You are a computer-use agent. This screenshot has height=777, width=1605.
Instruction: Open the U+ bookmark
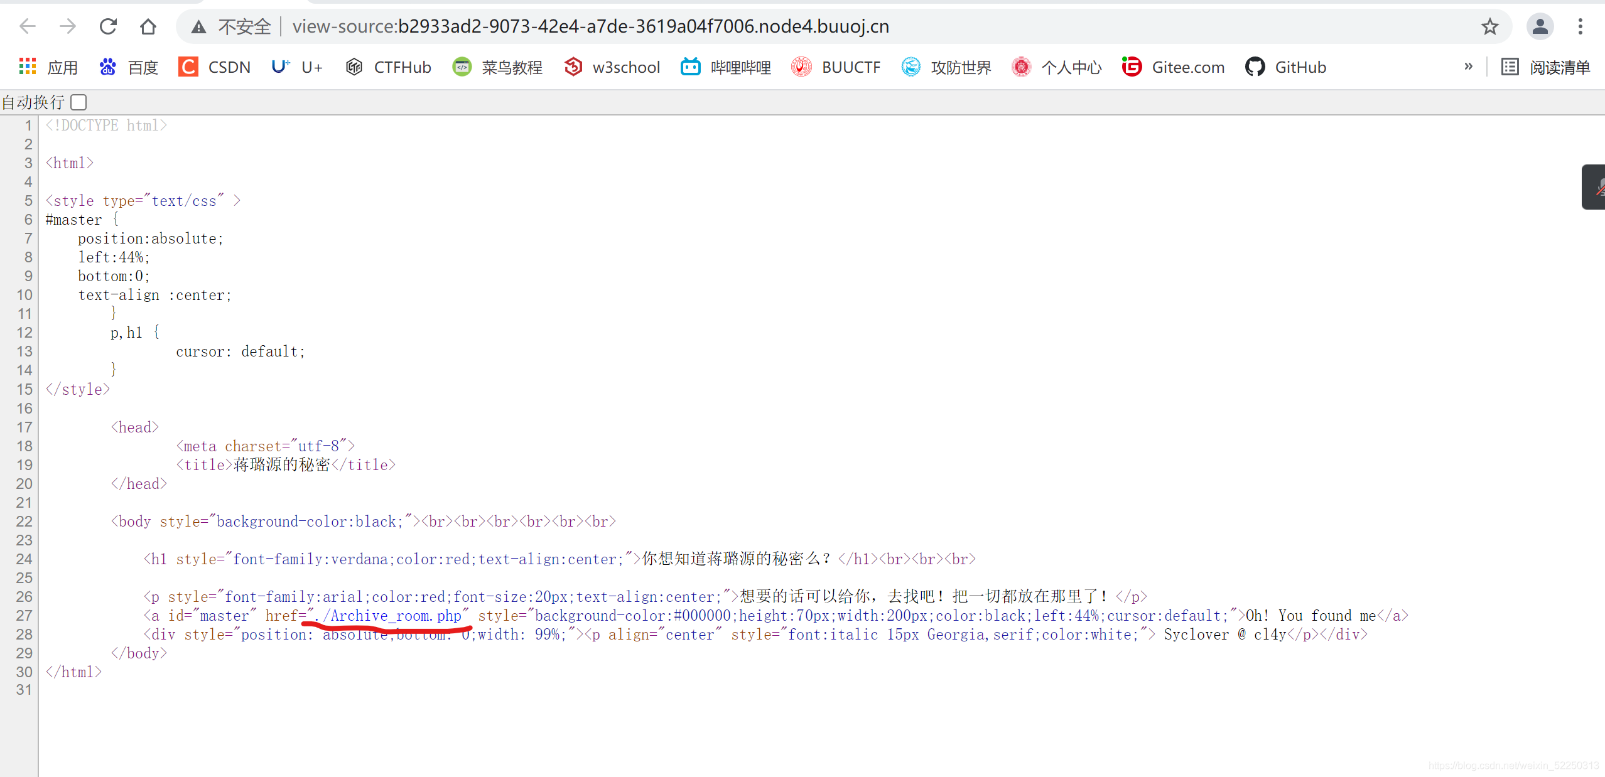coord(297,67)
